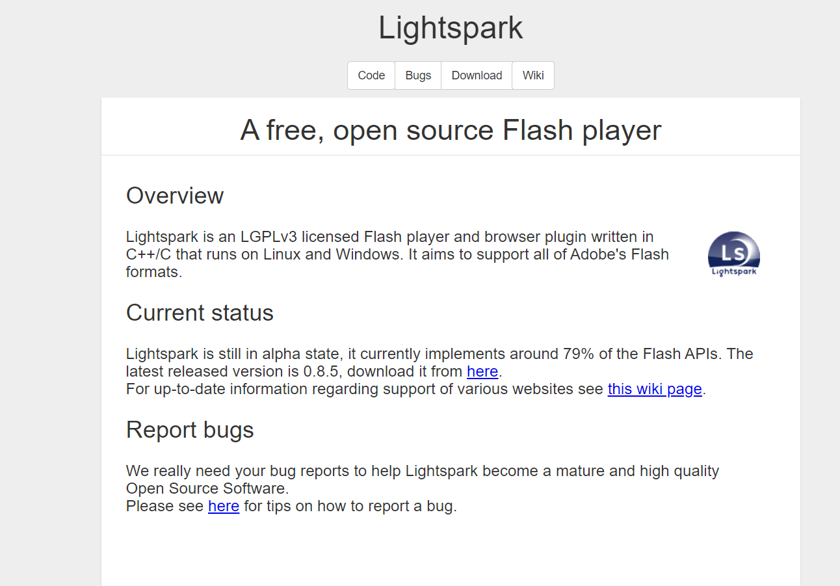This screenshot has width=840, height=586.
Task: Select 'A free, open source Flash player' heading
Action: [x=451, y=130]
